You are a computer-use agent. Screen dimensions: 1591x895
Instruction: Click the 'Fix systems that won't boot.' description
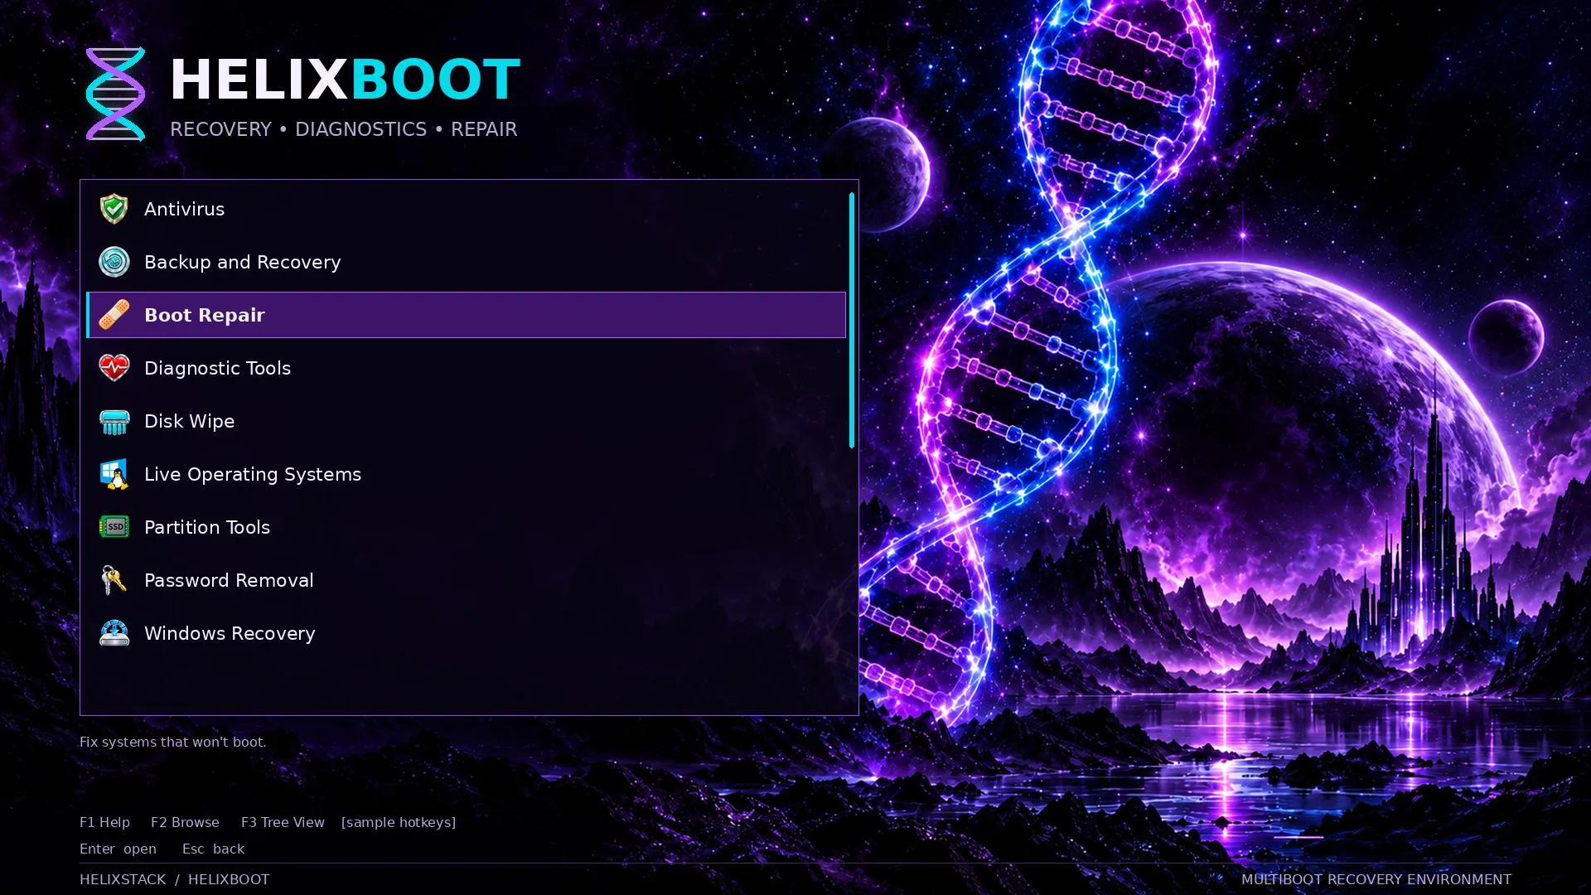(x=173, y=742)
